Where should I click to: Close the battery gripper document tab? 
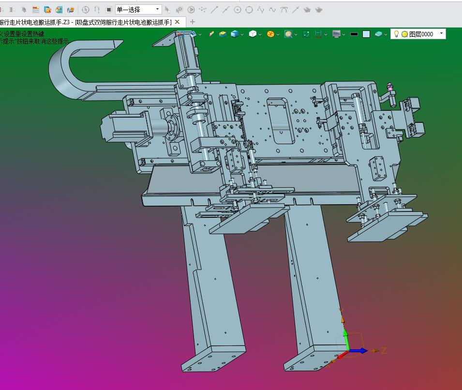[177, 22]
